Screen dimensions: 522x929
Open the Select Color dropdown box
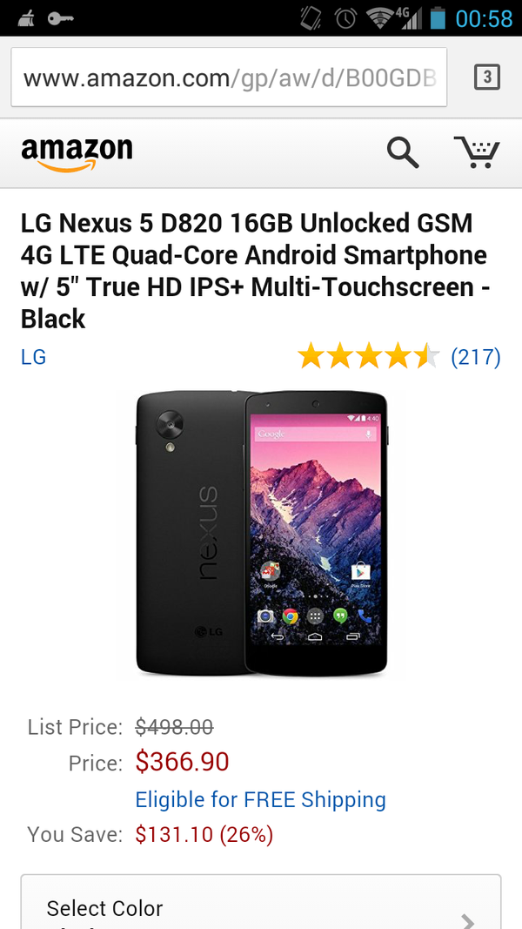coord(261,902)
